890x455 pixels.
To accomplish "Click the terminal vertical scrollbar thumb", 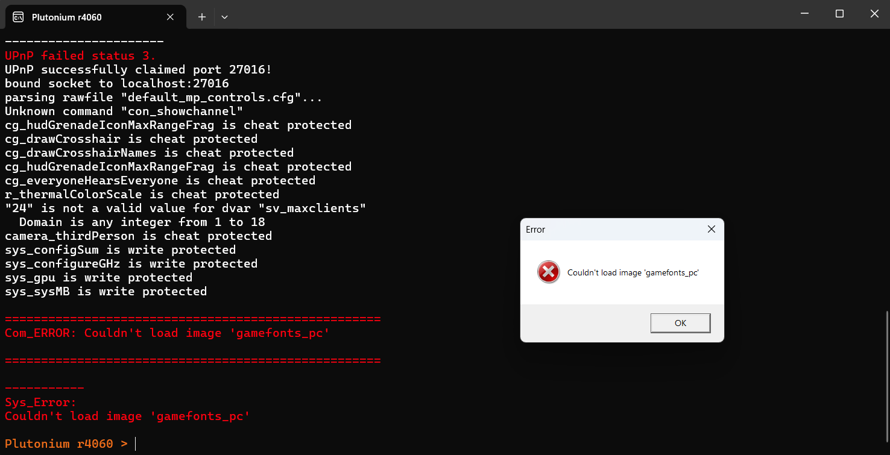I will (x=886, y=376).
